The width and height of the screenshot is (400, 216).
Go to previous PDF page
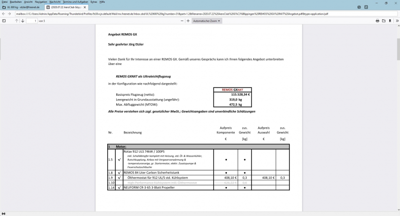(x=16, y=21)
